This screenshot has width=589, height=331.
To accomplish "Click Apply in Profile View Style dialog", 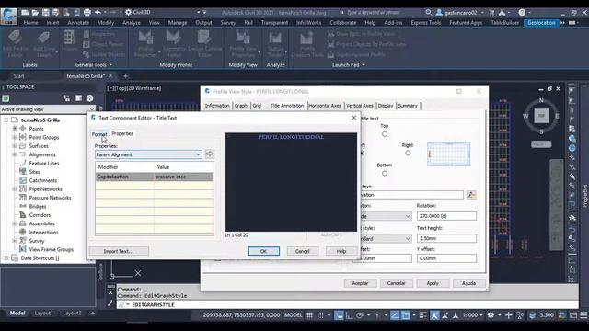I will point(433,283).
